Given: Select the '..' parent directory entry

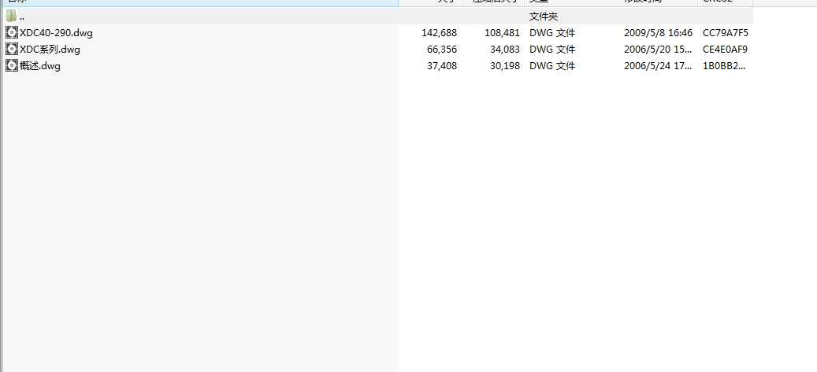Looking at the screenshot, I should [22, 17].
